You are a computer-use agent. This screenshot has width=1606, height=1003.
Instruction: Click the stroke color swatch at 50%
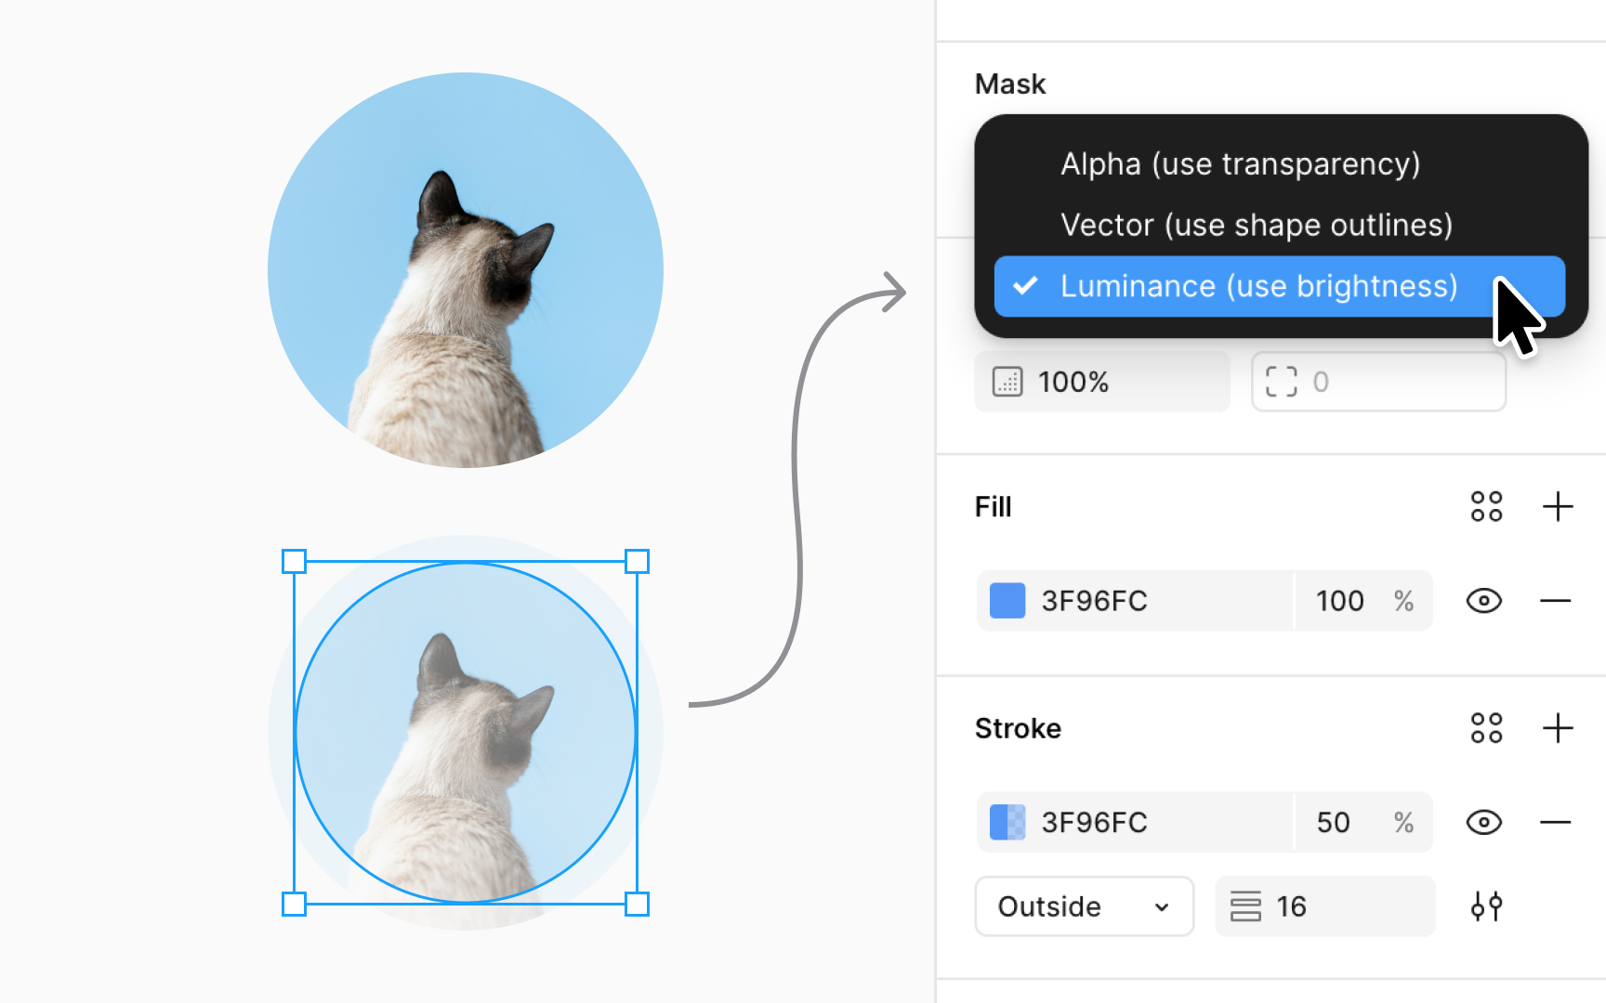coord(1007,822)
